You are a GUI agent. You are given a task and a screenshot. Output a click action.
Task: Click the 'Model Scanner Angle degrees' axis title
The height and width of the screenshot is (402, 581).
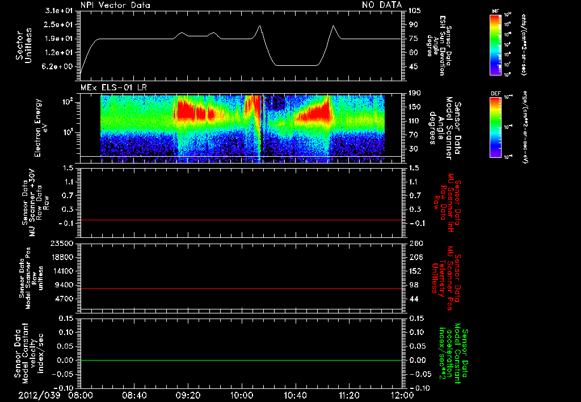[445, 128]
